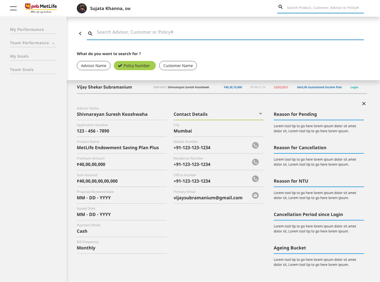Click the email vijaysubramanium@gmail.com
The height and width of the screenshot is (282, 380).
(x=208, y=198)
